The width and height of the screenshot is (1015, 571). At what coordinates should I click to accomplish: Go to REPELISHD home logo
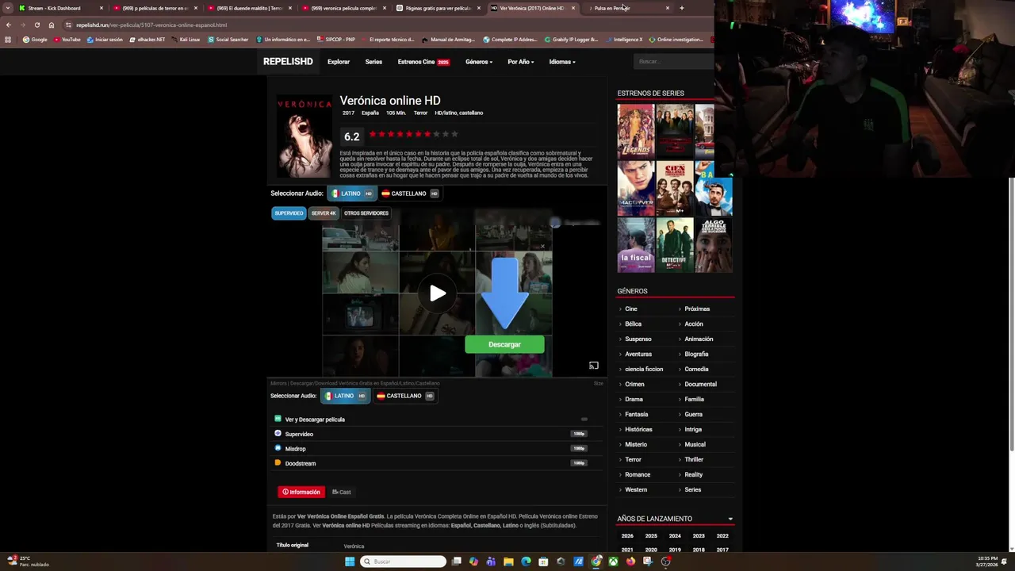point(288,62)
